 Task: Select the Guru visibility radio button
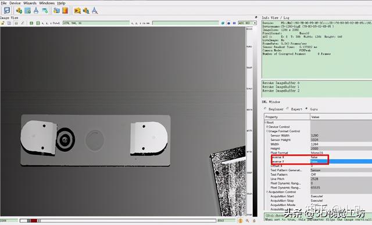pos(306,109)
